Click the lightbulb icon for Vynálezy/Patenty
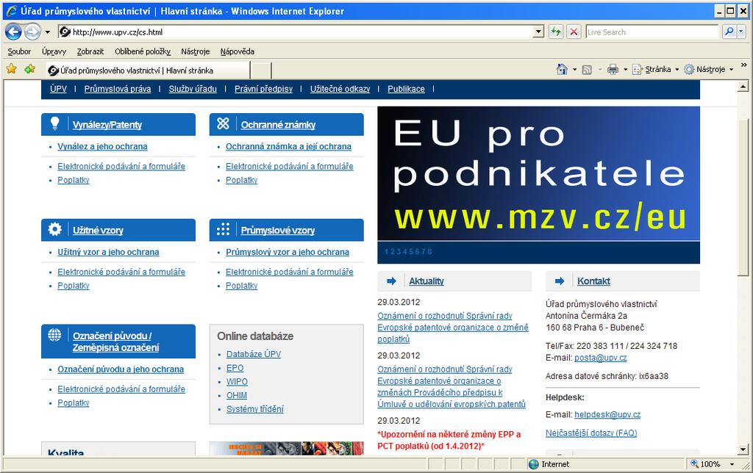 pos(54,124)
